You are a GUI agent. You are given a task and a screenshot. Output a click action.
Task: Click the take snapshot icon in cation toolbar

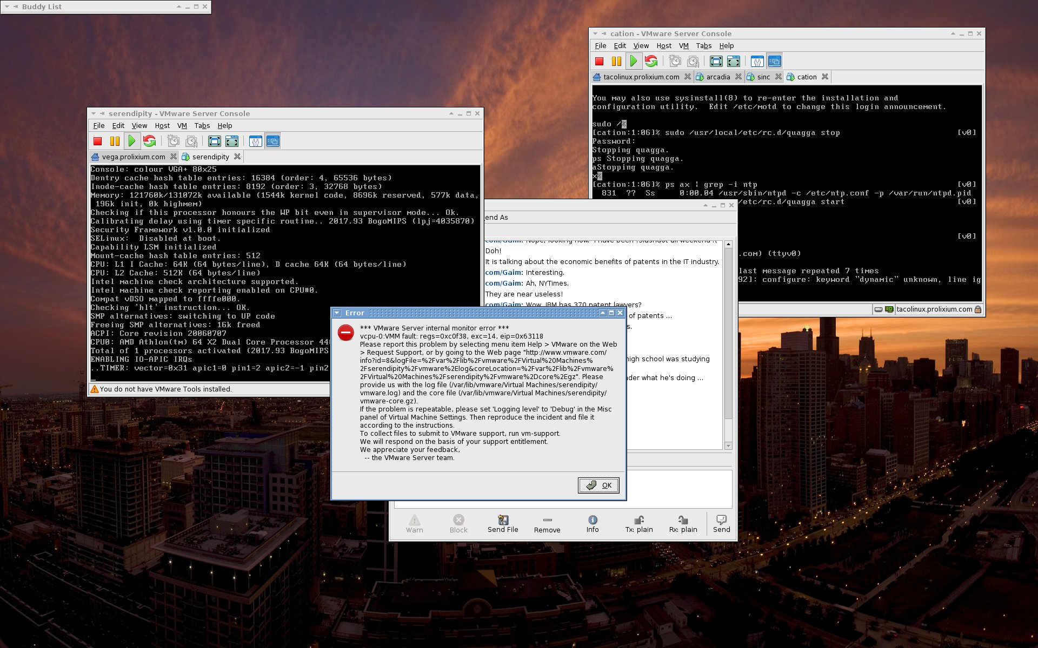coord(675,62)
